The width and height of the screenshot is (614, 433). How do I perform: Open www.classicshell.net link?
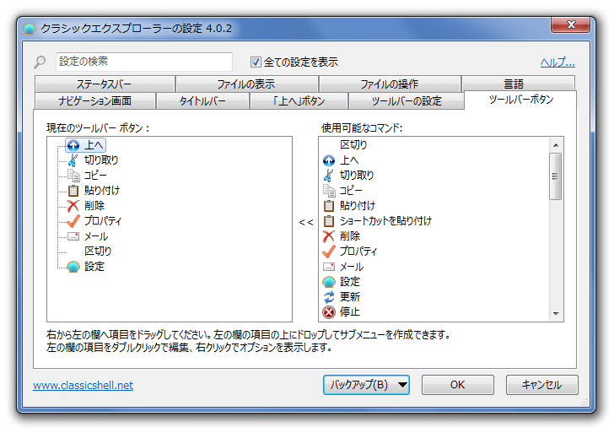83,386
